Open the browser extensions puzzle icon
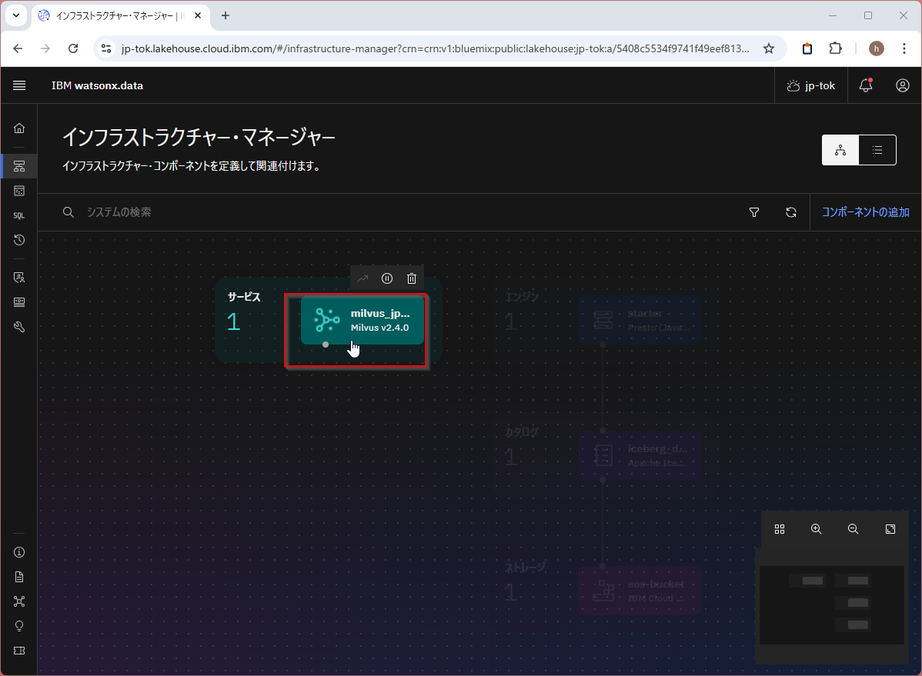Screen dimensions: 922x676 coord(835,48)
